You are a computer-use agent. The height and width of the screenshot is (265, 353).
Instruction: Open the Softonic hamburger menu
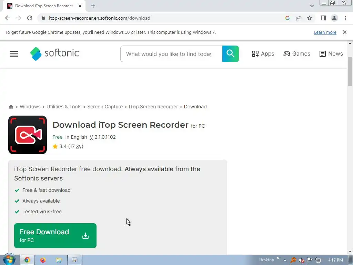(14, 54)
